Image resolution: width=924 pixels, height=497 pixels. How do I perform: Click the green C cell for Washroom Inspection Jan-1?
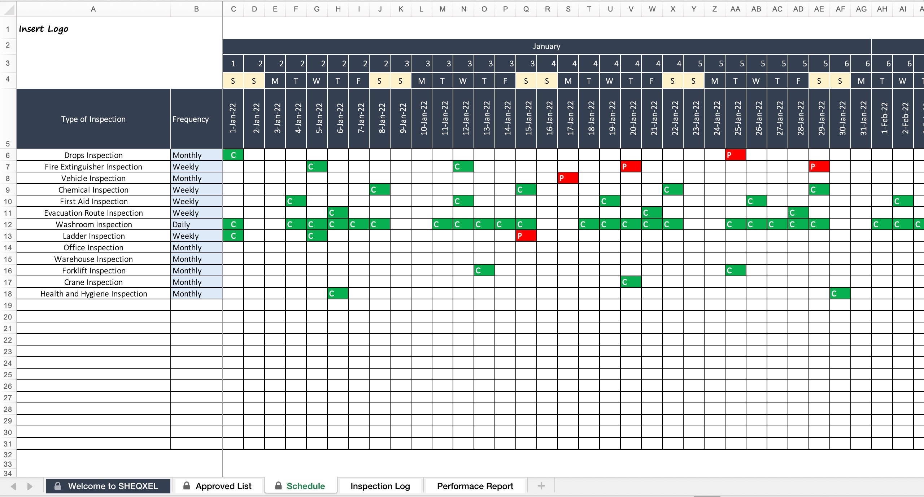233,225
